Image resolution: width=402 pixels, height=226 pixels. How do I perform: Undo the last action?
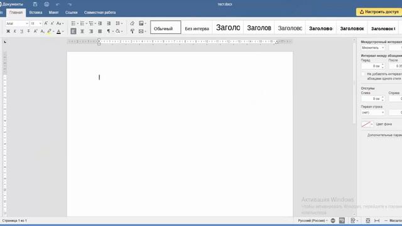click(58, 4)
